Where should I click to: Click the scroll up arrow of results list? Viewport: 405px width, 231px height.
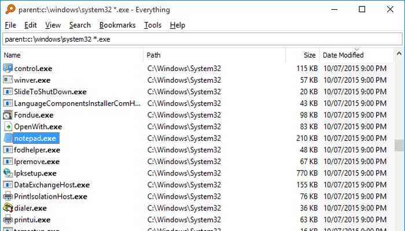click(x=399, y=54)
